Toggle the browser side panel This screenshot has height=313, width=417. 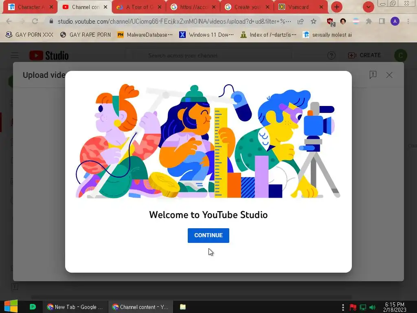tap(382, 21)
